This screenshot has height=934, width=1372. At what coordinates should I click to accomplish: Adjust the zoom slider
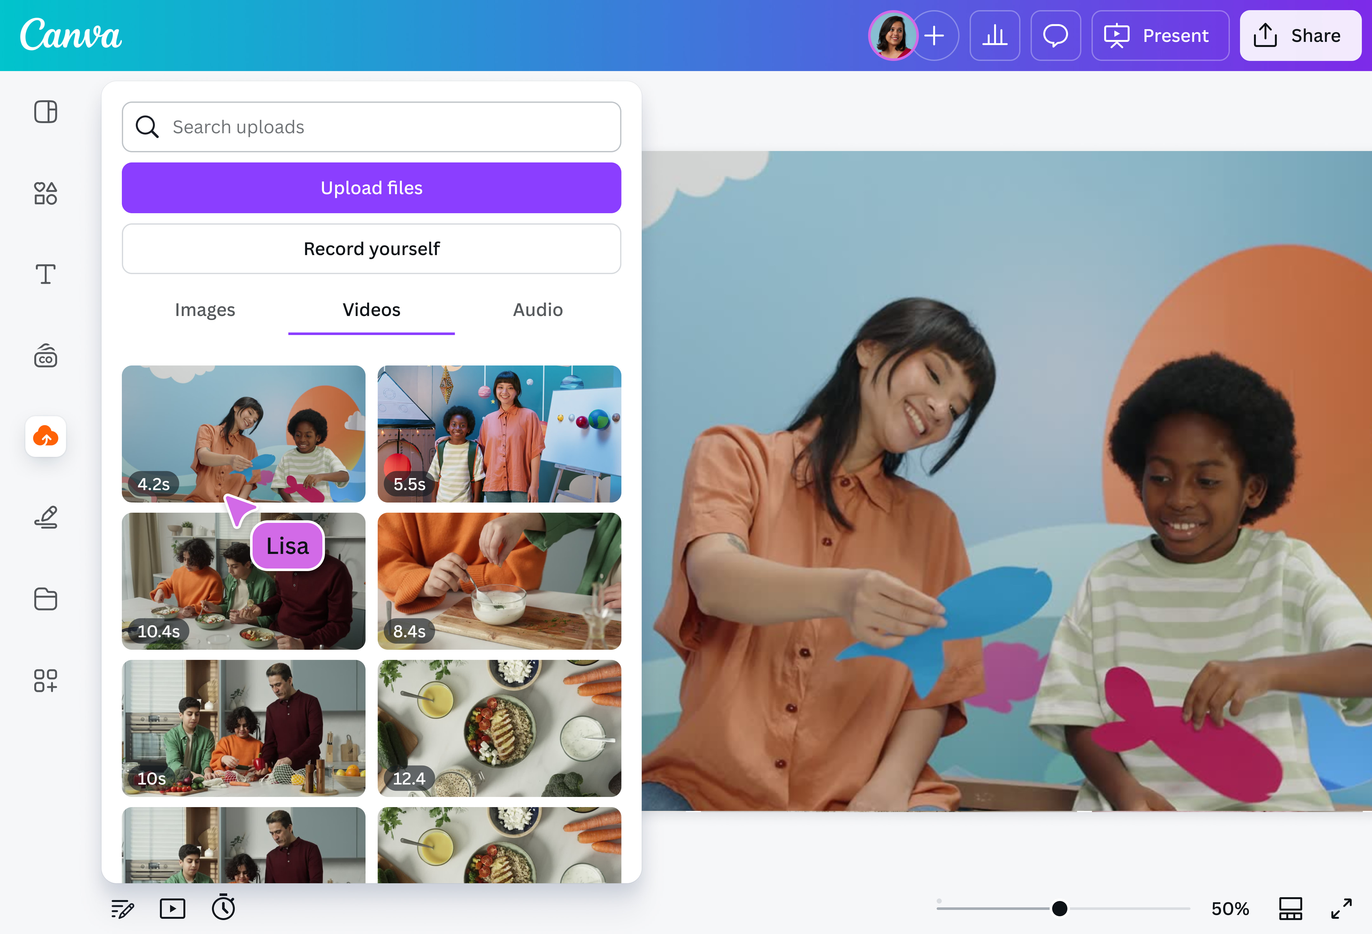1060,909
